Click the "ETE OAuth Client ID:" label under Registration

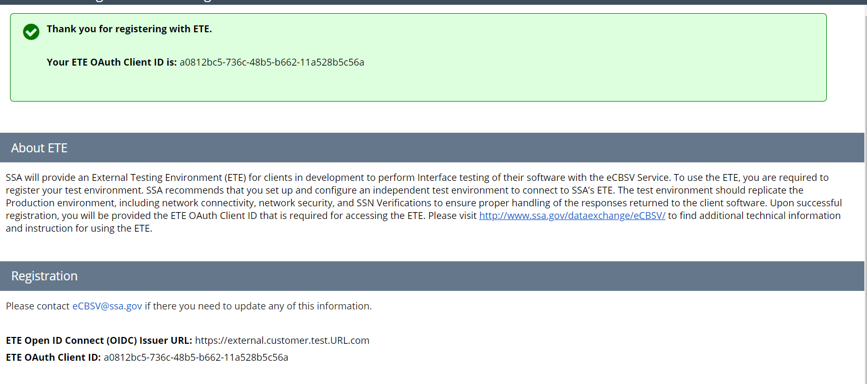point(53,358)
